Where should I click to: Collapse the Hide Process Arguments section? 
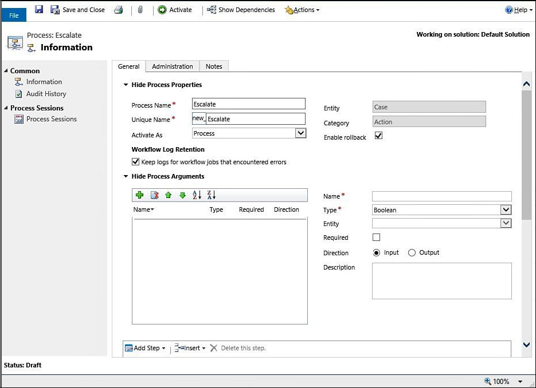126,176
